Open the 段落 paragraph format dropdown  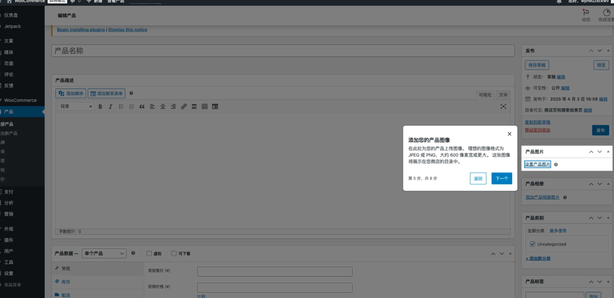point(76,107)
